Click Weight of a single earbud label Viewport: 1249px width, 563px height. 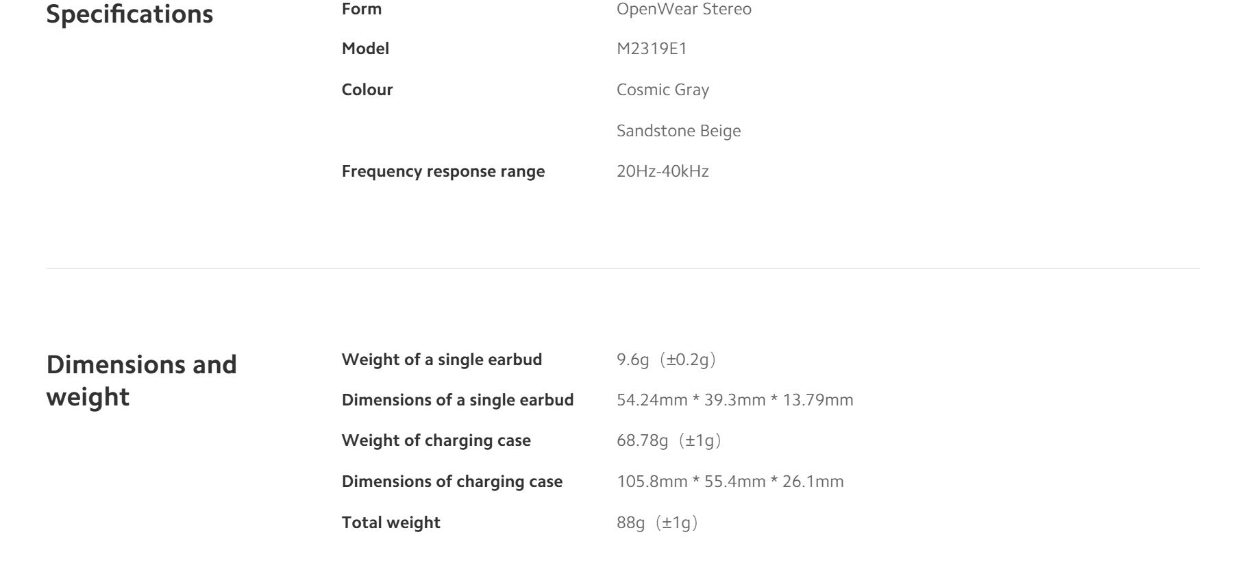(x=442, y=360)
